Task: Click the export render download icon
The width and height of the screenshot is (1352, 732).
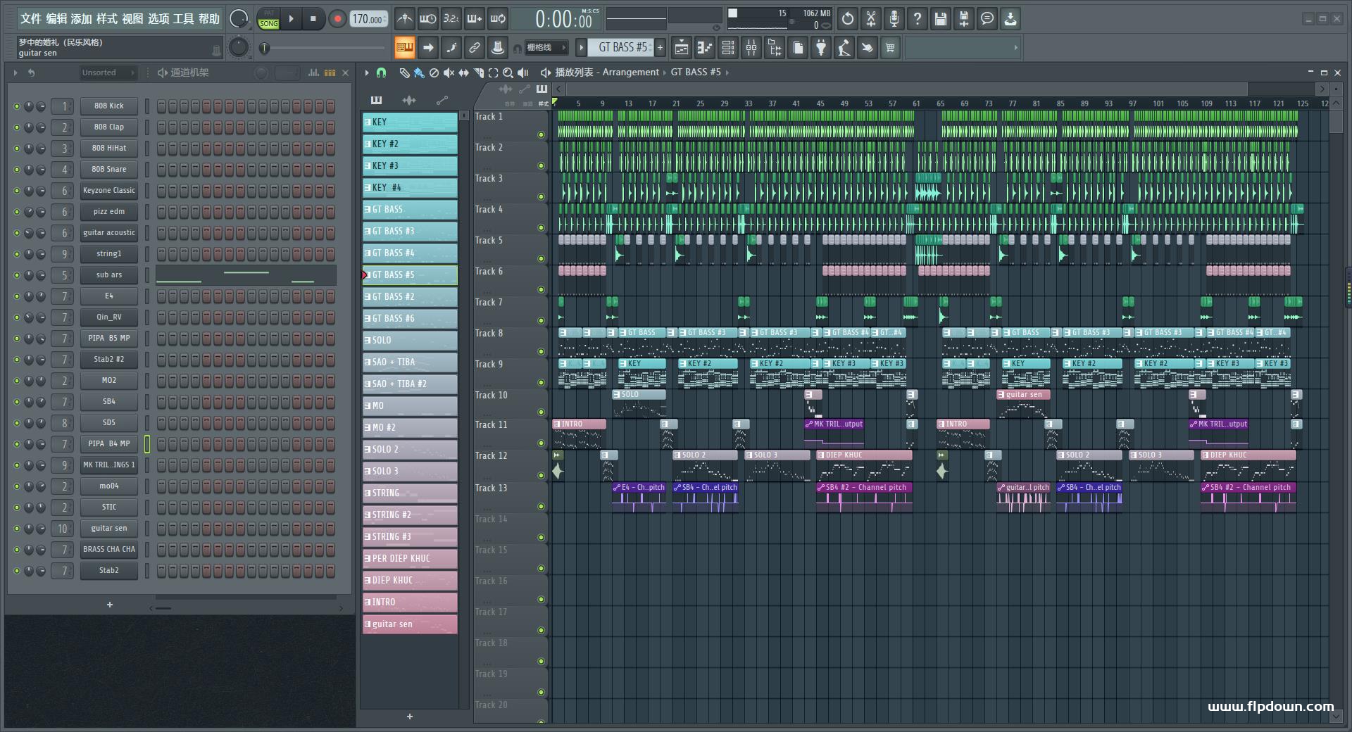Action: [x=1010, y=19]
